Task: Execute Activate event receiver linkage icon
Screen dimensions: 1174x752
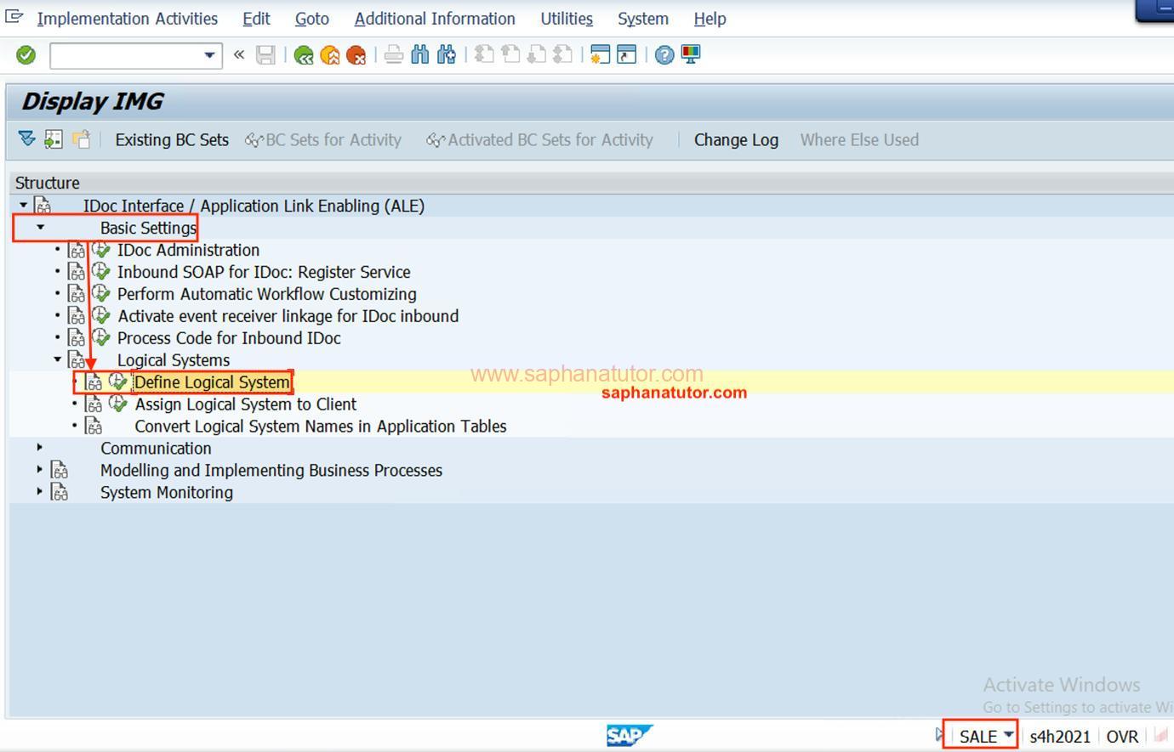Action: tap(101, 316)
